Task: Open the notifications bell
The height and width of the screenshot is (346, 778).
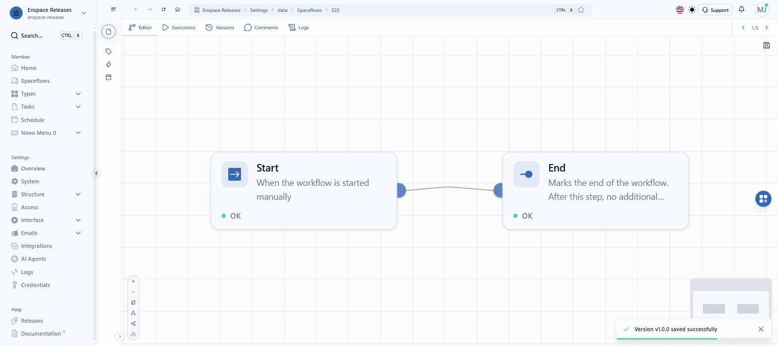Action: coord(742,9)
